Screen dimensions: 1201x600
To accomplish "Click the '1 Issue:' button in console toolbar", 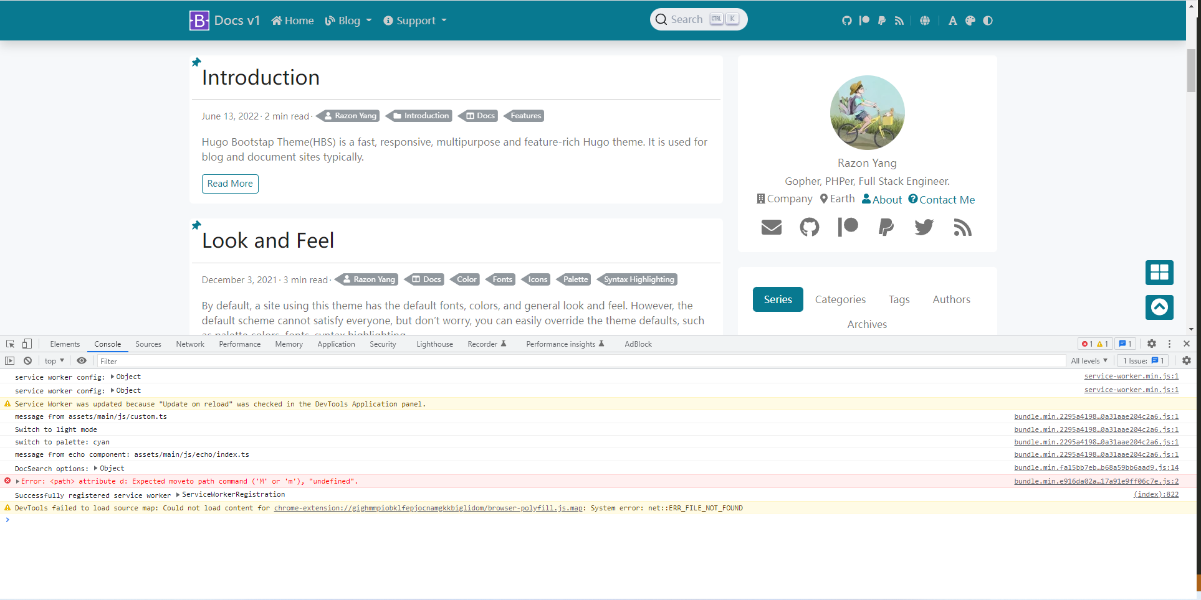I will pyautogui.click(x=1144, y=360).
